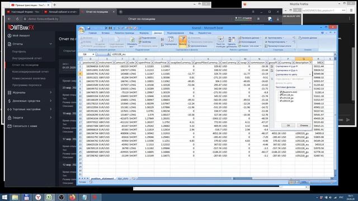
Task: Click the Data Analysis ribbon button
Action: point(308,38)
